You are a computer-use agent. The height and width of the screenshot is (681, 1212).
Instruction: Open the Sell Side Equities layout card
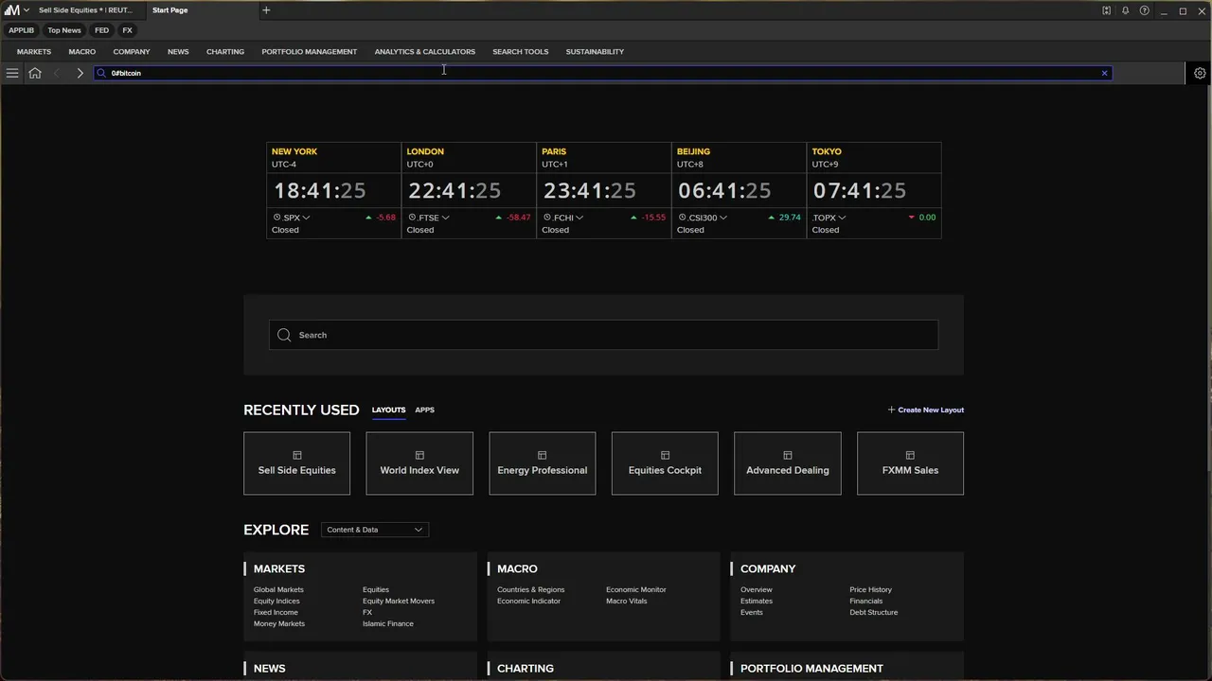(x=296, y=463)
